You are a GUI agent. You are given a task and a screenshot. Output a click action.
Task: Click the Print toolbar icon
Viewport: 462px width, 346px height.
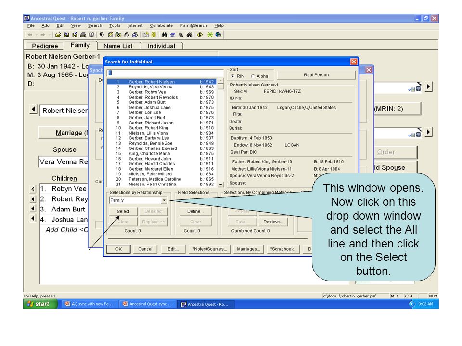tap(83, 35)
